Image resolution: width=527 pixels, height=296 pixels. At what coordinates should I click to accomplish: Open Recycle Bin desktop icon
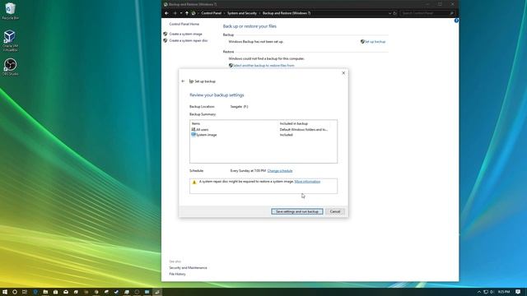pos(10,11)
